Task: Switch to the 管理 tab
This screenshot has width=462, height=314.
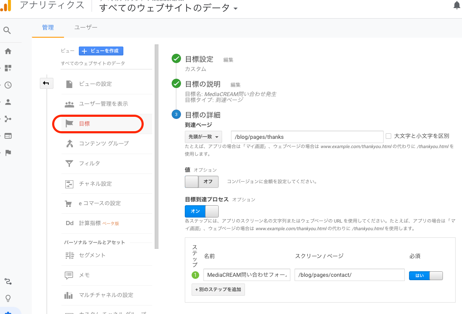Action: (48, 28)
